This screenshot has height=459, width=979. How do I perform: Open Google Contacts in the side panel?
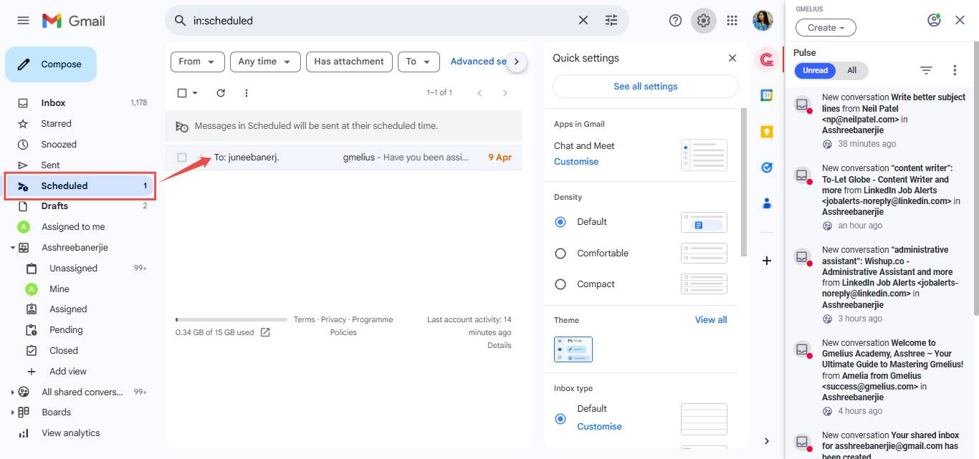[x=766, y=203]
